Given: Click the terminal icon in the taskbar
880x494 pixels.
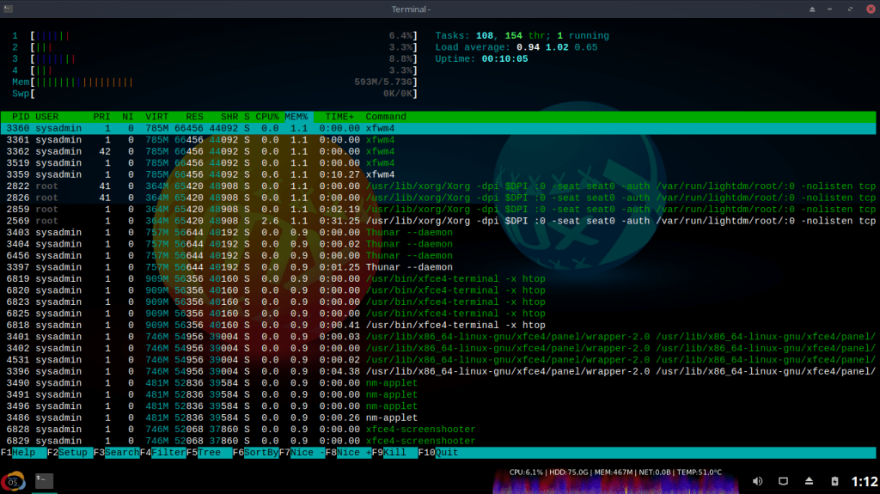Looking at the screenshot, I should pos(45,481).
